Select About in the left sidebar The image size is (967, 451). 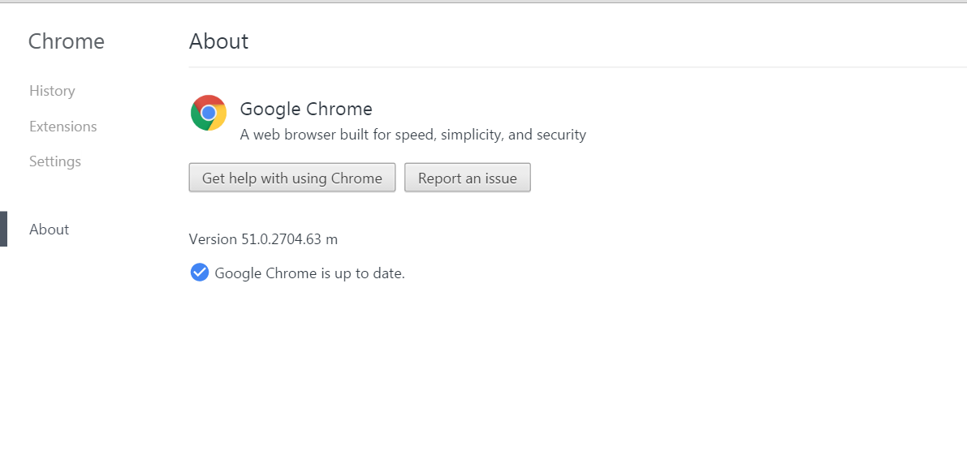tap(49, 230)
